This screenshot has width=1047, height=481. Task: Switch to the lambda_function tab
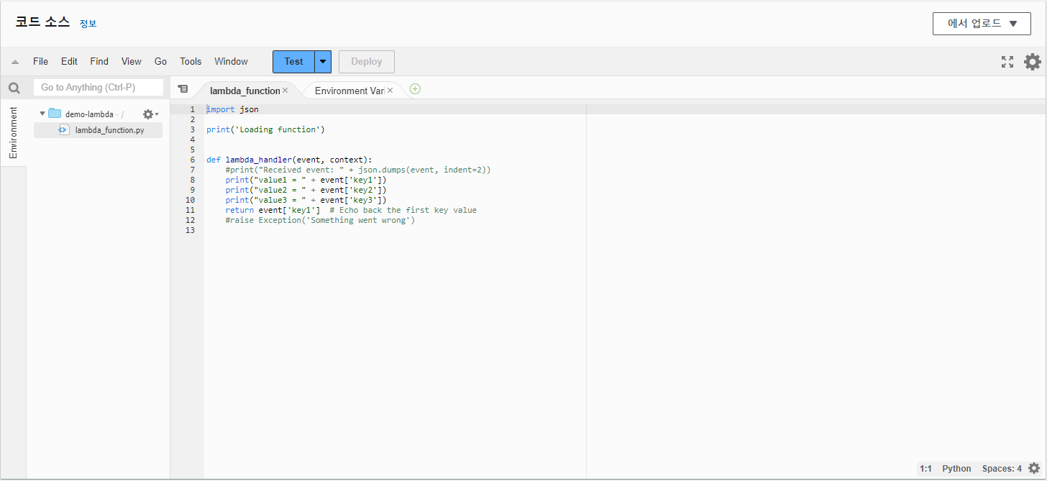point(244,91)
